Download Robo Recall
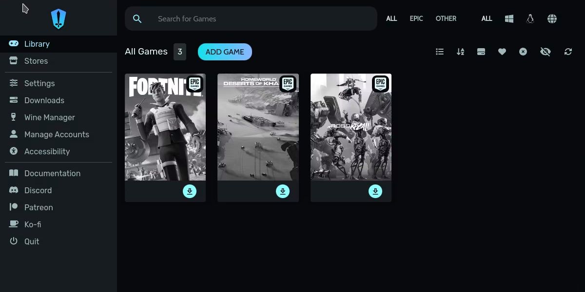The image size is (585, 292). (375, 191)
